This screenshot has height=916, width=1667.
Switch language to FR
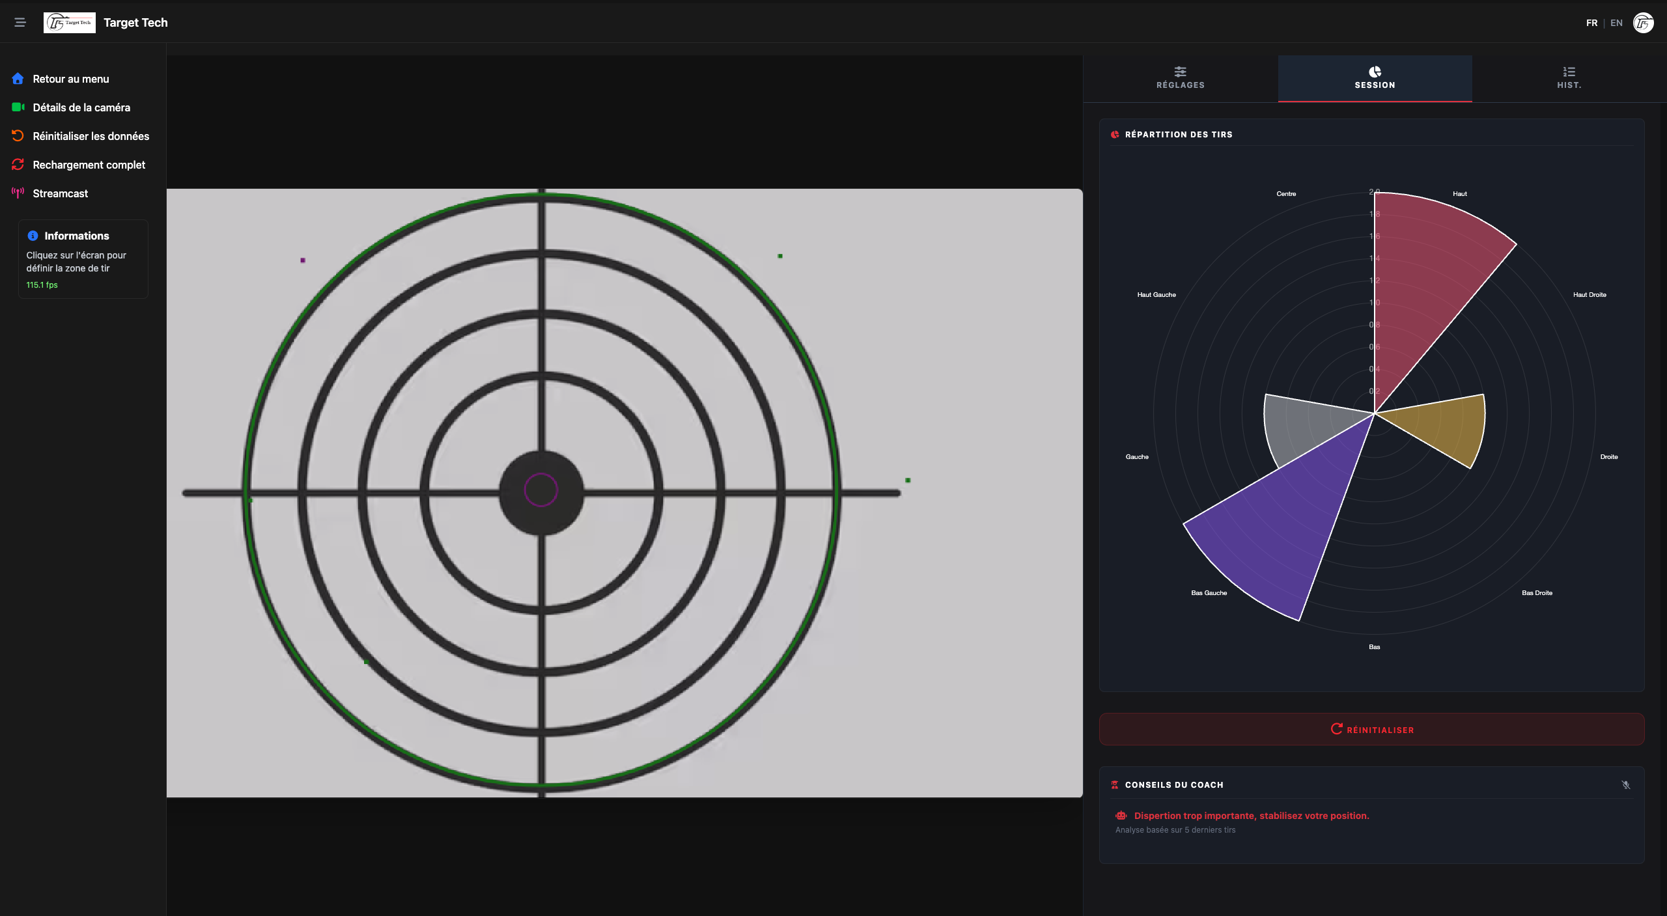click(1592, 23)
